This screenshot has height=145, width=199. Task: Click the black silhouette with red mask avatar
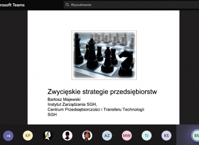(x=67, y=136)
